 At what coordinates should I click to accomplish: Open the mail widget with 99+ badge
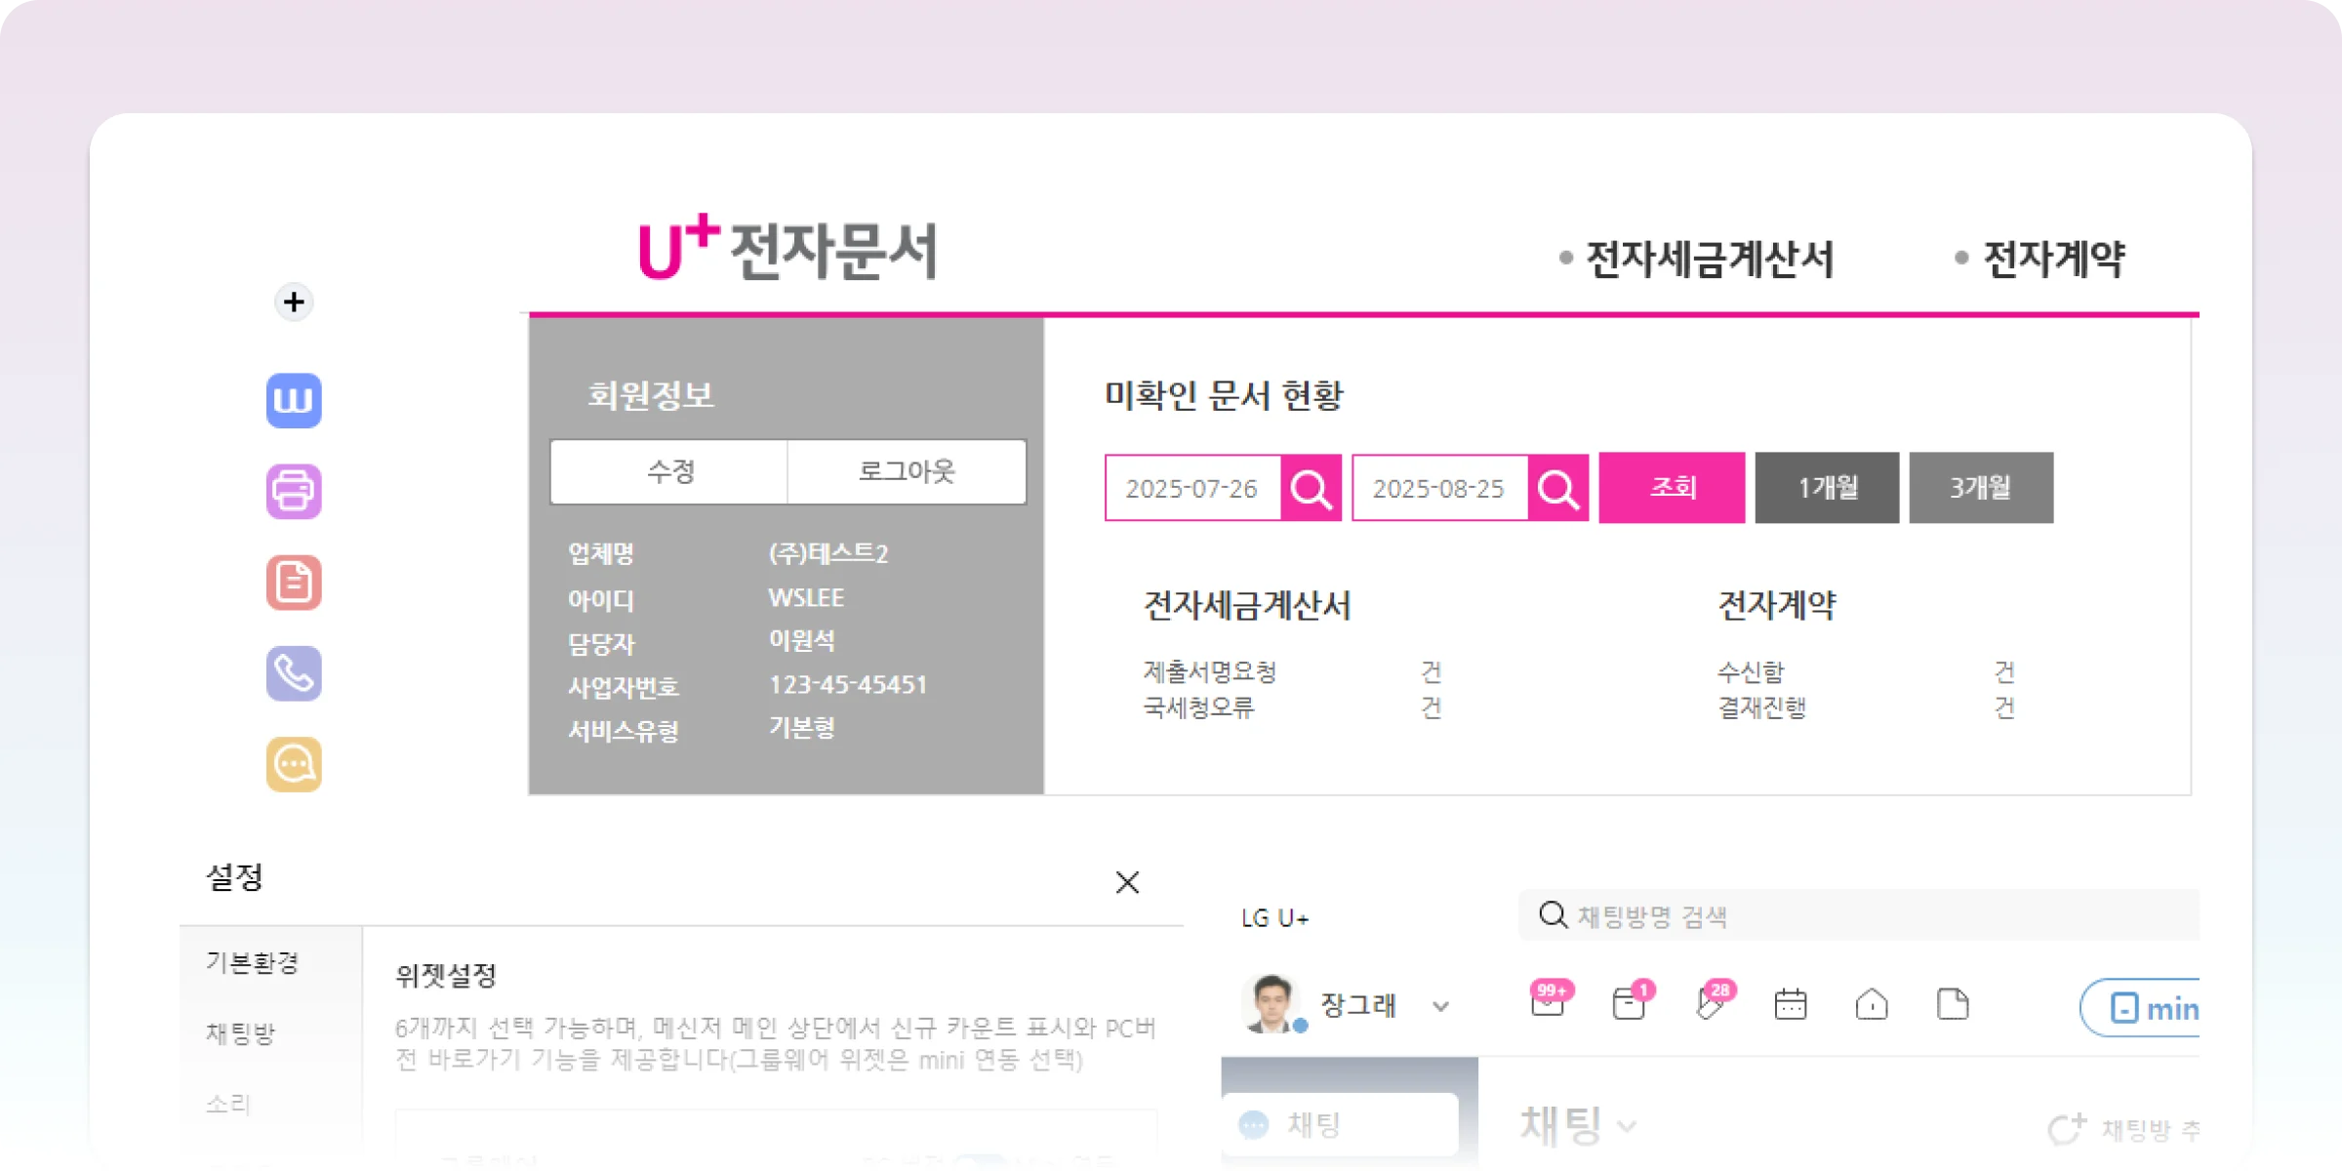tap(1548, 1003)
